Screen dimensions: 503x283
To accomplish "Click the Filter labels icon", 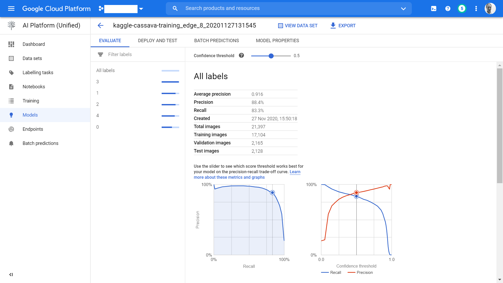I will [x=100, y=55].
